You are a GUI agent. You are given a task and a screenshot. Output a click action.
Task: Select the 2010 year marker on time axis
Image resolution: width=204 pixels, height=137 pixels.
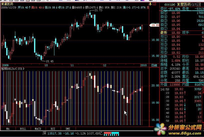pos(143,65)
